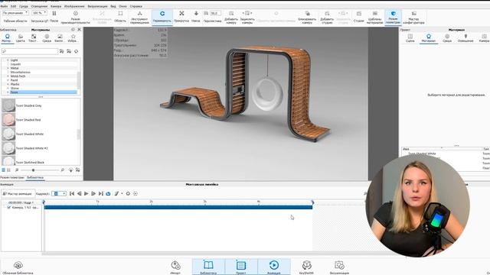Select the Toon Shaded Gray material thumbnail
The height and width of the screenshot is (275, 490).
(x=8, y=105)
